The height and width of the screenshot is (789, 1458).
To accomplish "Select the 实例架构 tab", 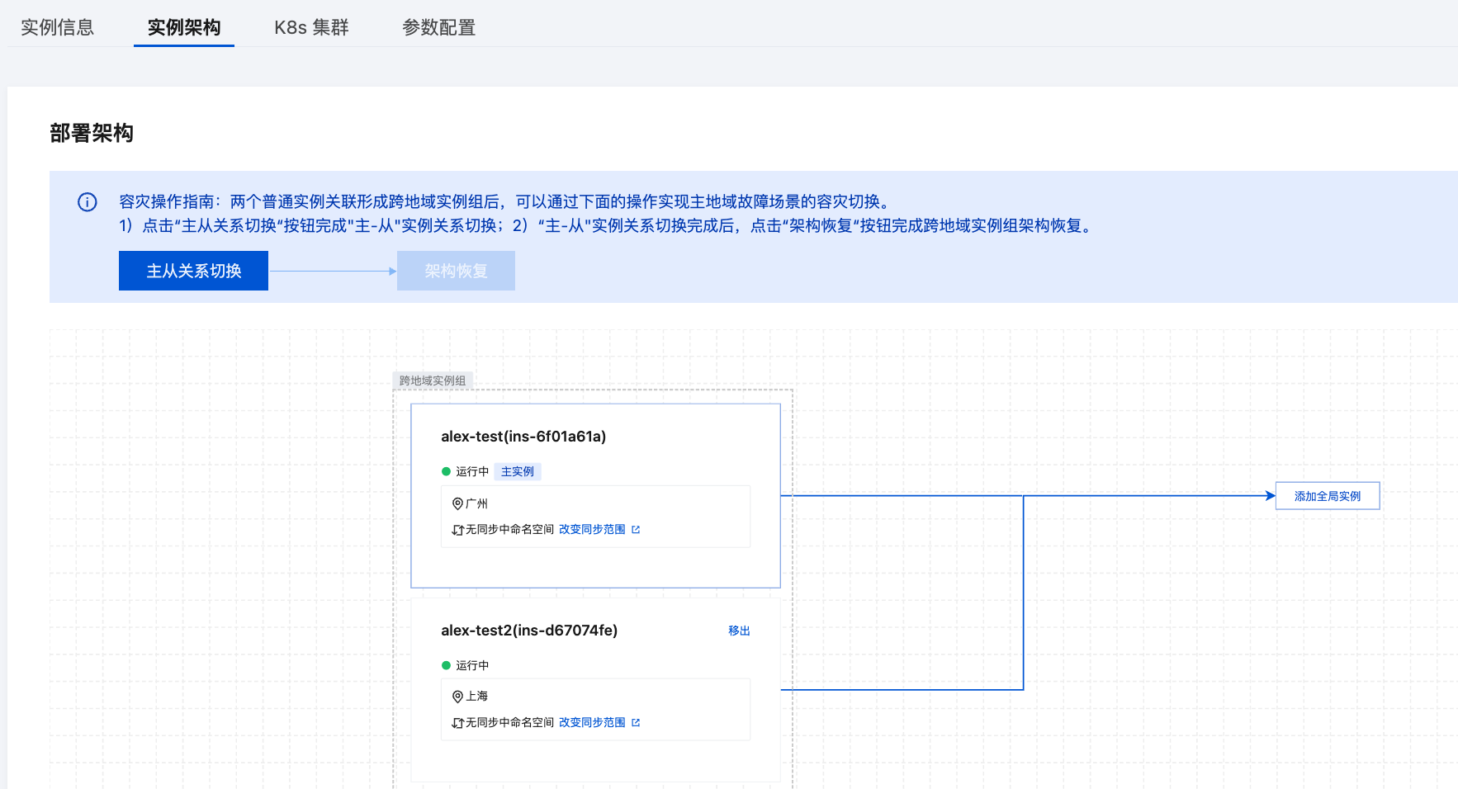I will pos(184,27).
